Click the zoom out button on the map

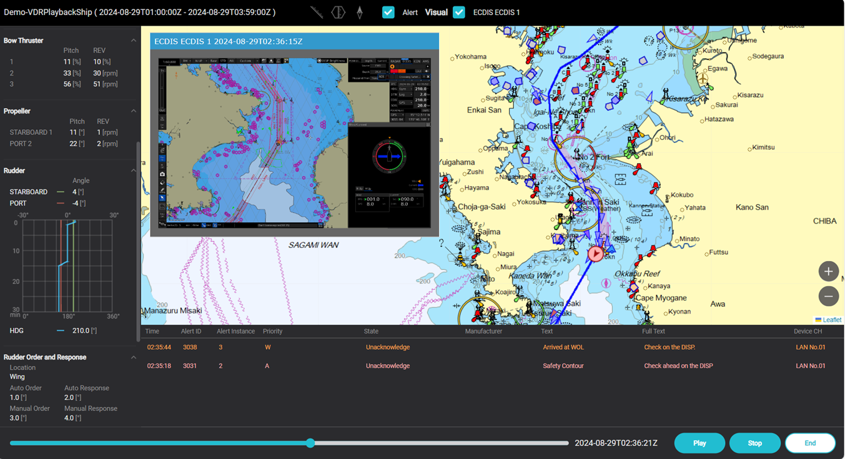coord(828,296)
